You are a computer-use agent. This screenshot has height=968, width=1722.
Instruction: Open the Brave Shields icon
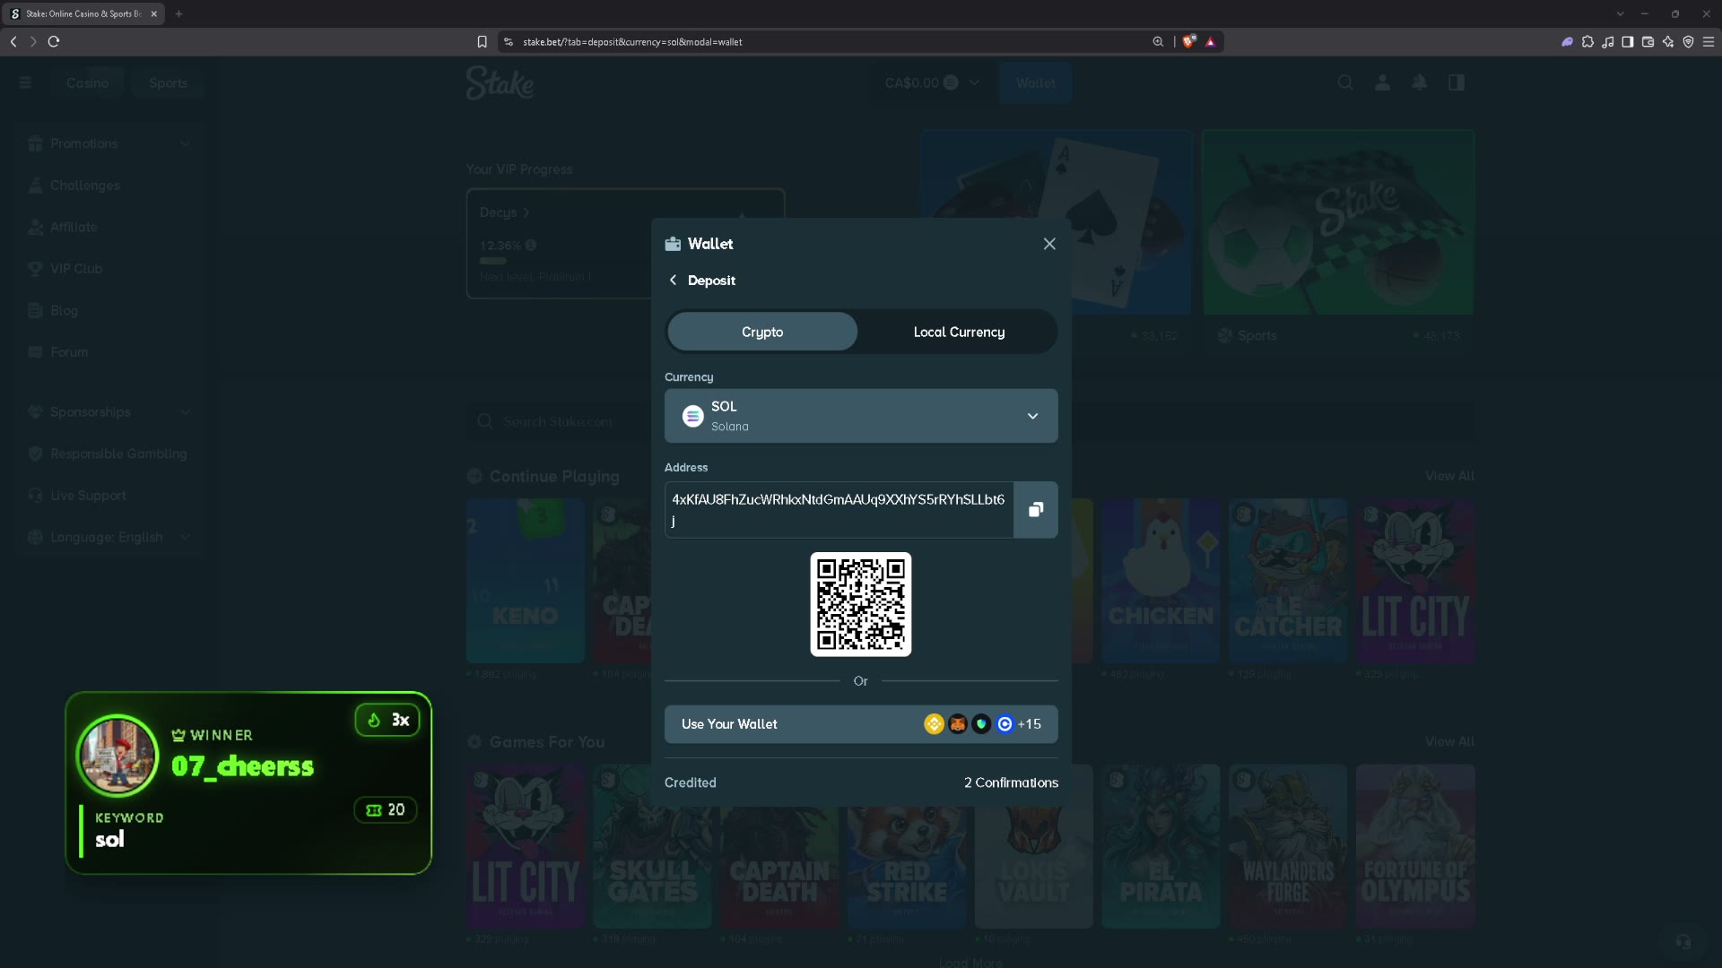click(x=1189, y=41)
